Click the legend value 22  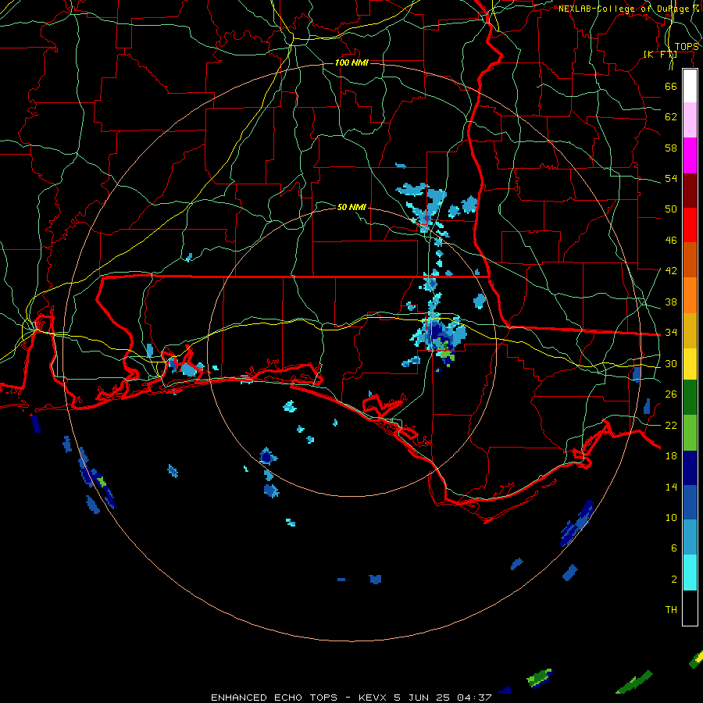(671, 425)
